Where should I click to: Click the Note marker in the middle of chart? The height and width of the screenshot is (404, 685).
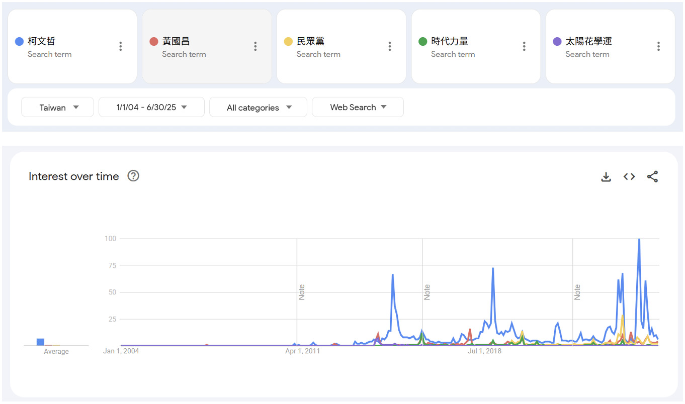427,292
